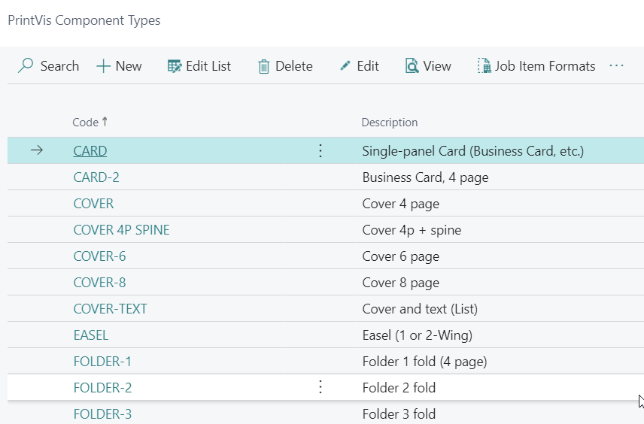Viewport: 644px width, 424px height.
Task: Open the COVER code link
Action: 93,204
